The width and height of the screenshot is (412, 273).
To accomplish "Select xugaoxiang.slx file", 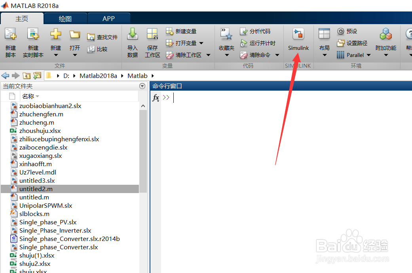I will (x=40, y=156).
